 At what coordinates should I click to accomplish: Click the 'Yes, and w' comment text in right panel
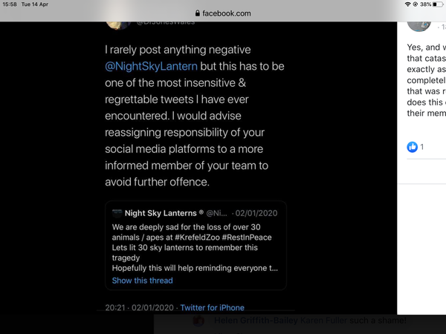pos(427,80)
